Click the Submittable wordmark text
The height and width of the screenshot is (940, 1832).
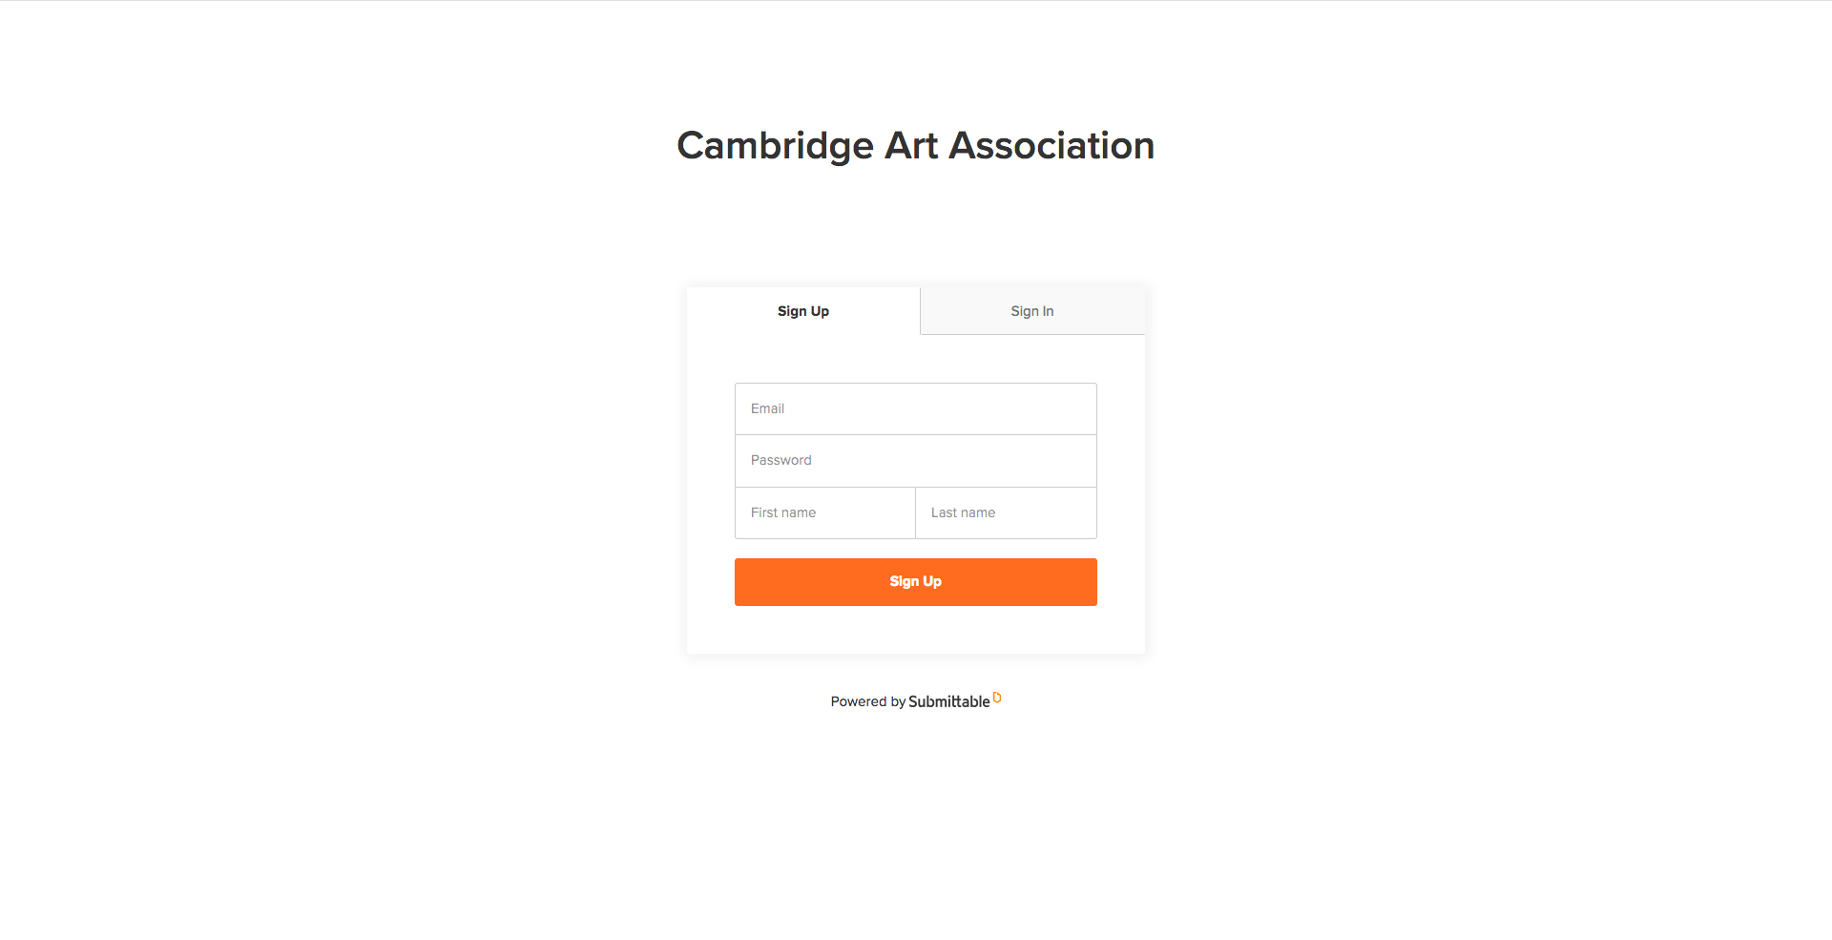[949, 701]
